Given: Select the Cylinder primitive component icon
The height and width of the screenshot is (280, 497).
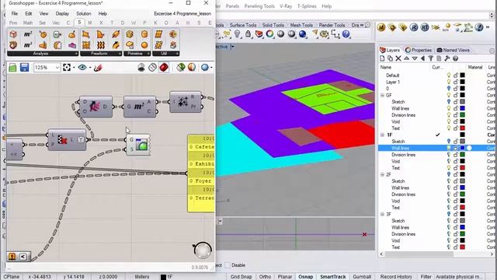Looking at the screenshot, I should pos(144,34).
